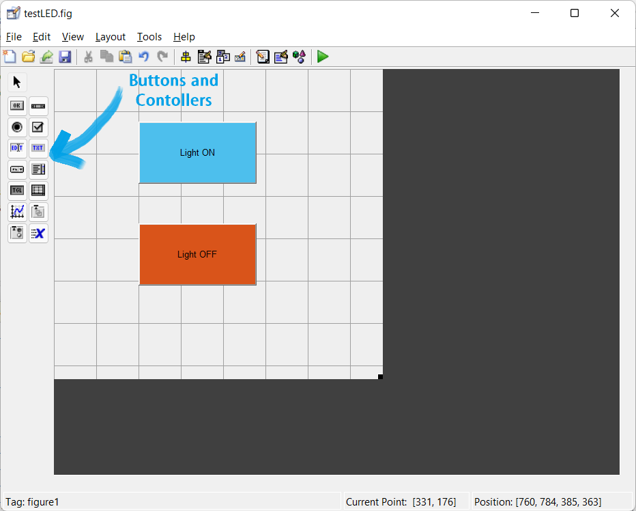Open the Edit menu

pyautogui.click(x=42, y=37)
